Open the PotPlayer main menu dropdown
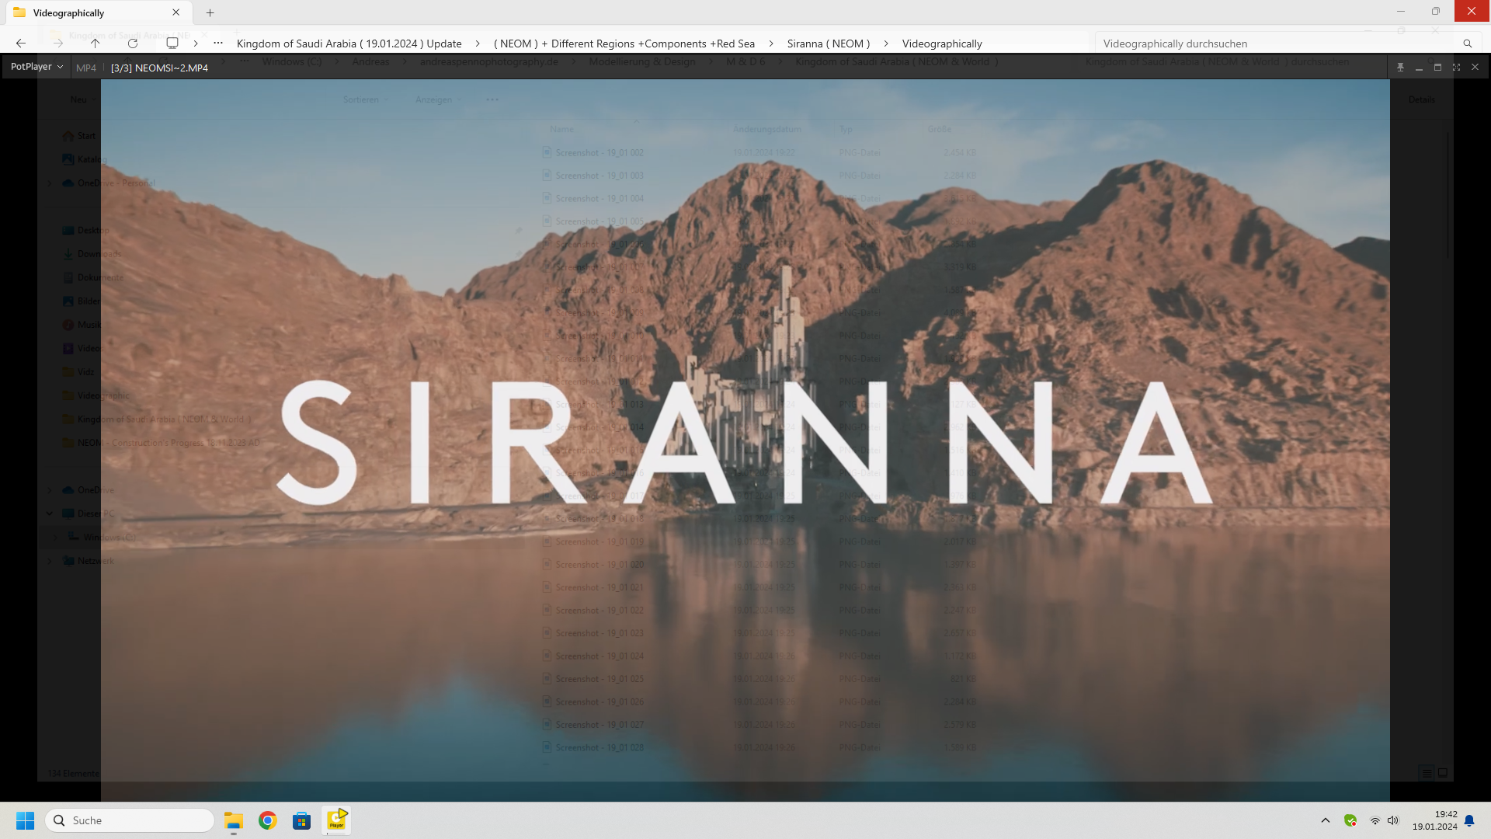This screenshot has height=839, width=1491. pyautogui.click(x=36, y=67)
